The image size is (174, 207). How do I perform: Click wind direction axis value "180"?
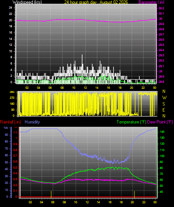click(12, 104)
